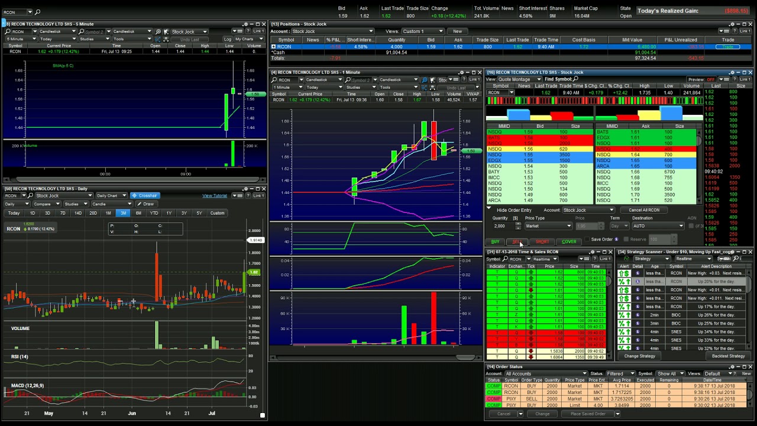Select the Custom range tab

point(217,213)
